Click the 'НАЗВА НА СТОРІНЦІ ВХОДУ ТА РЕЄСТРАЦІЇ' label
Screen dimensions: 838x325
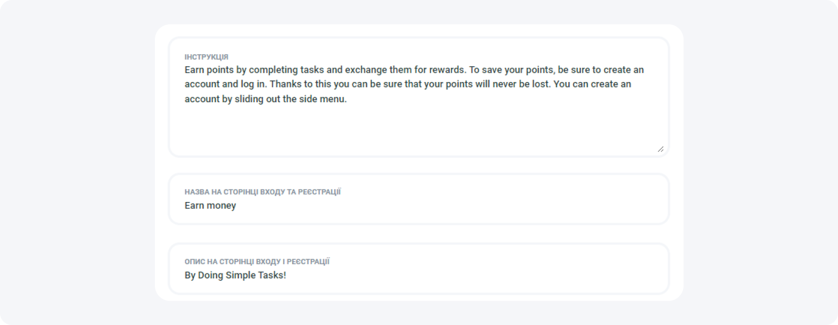pyautogui.click(x=262, y=192)
